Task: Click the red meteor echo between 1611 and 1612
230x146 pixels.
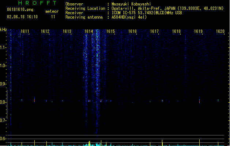Action: [x=35, y=100]
